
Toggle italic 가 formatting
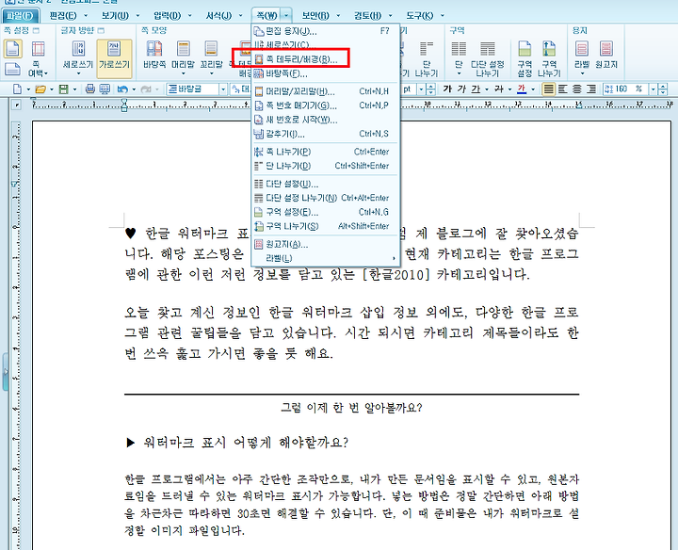click(x=461, y=89)
